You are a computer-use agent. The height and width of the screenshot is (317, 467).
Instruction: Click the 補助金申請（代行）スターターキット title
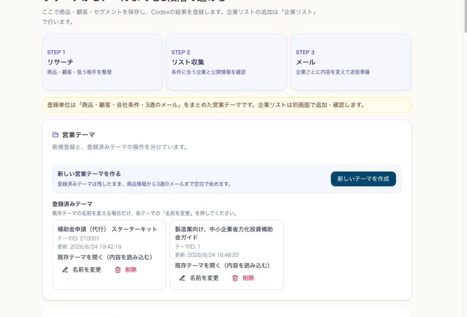point(107,229)
